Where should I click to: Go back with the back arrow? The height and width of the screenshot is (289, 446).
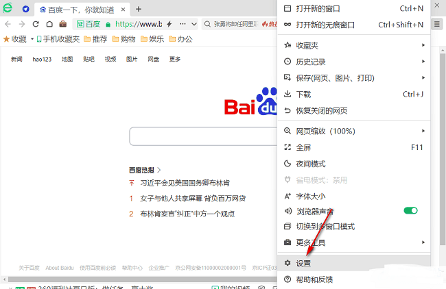pyautogui.click(x=8, y=24)
